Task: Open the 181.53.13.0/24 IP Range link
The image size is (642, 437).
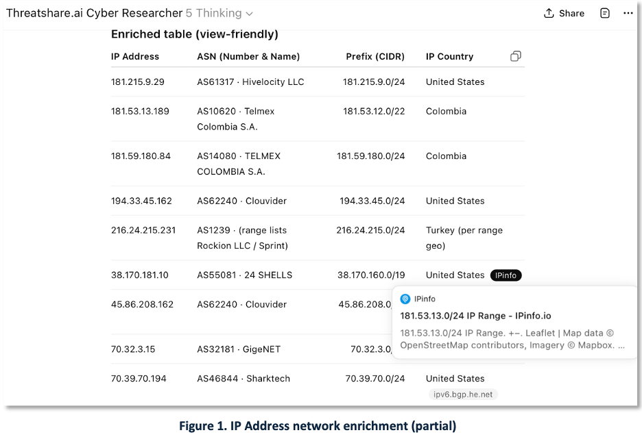Action: click(475, 316)
